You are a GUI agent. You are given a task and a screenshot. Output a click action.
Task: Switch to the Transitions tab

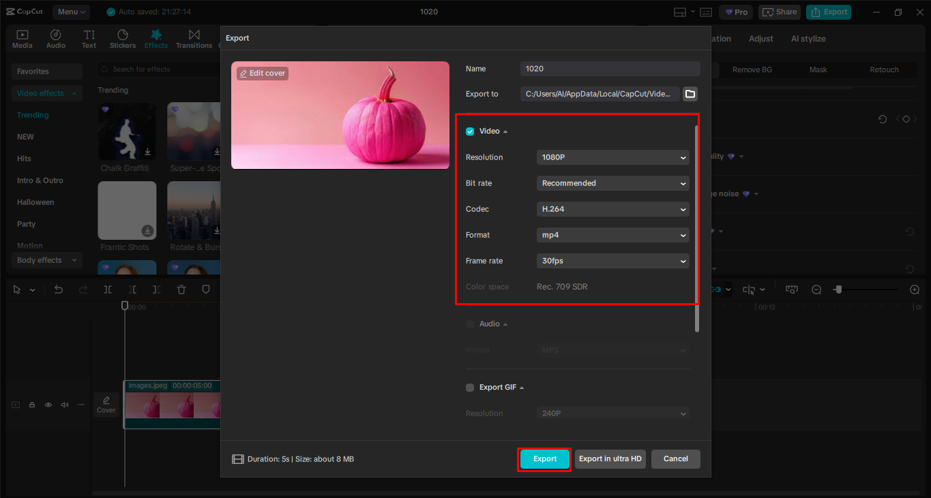(x=194, y=38)
